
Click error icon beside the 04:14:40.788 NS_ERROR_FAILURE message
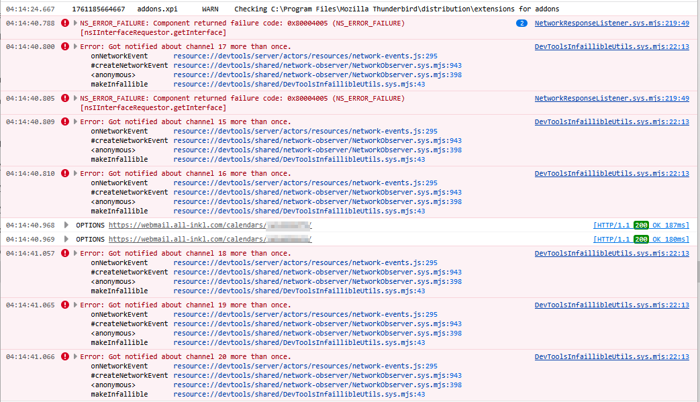(x=65, y=23)
